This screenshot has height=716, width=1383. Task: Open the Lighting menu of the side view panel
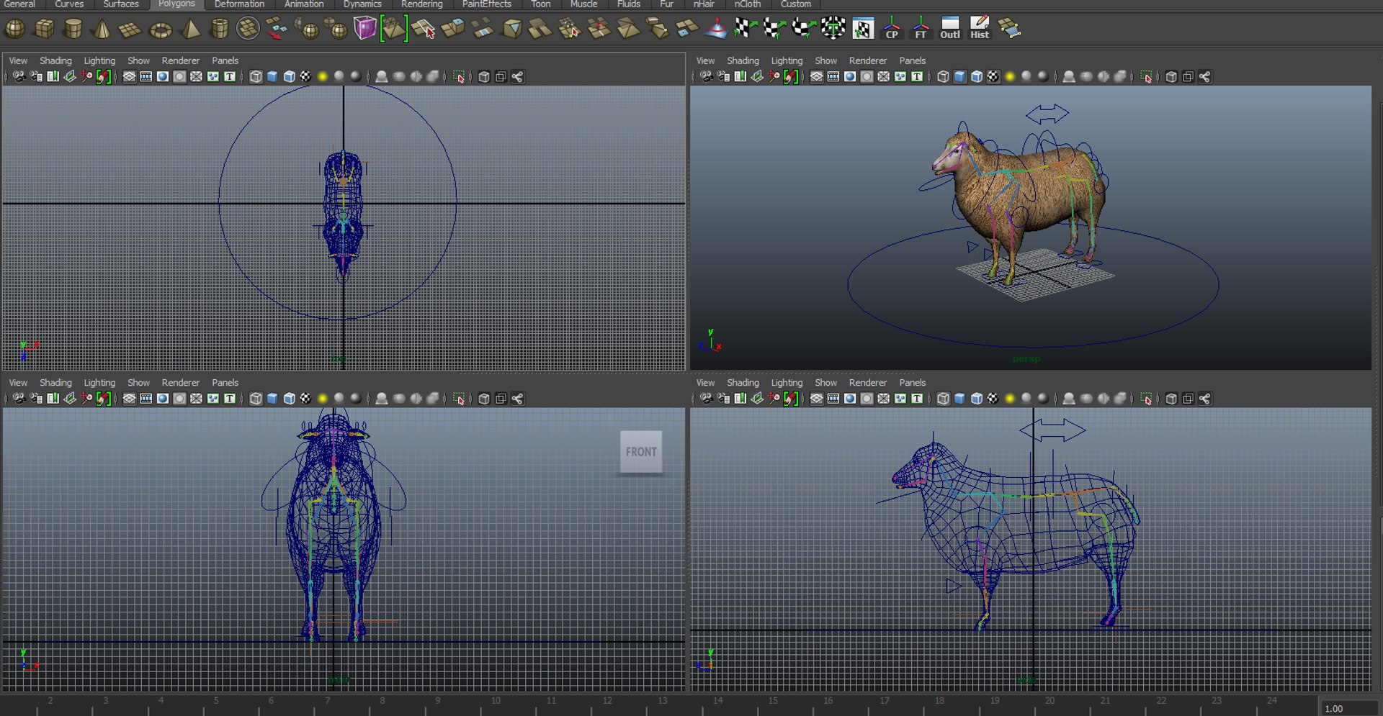coord(787,383)
